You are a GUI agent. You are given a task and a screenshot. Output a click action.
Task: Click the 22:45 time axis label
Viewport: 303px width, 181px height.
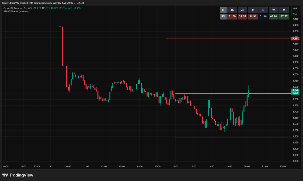pyautogui.click(x=37, y=167)
